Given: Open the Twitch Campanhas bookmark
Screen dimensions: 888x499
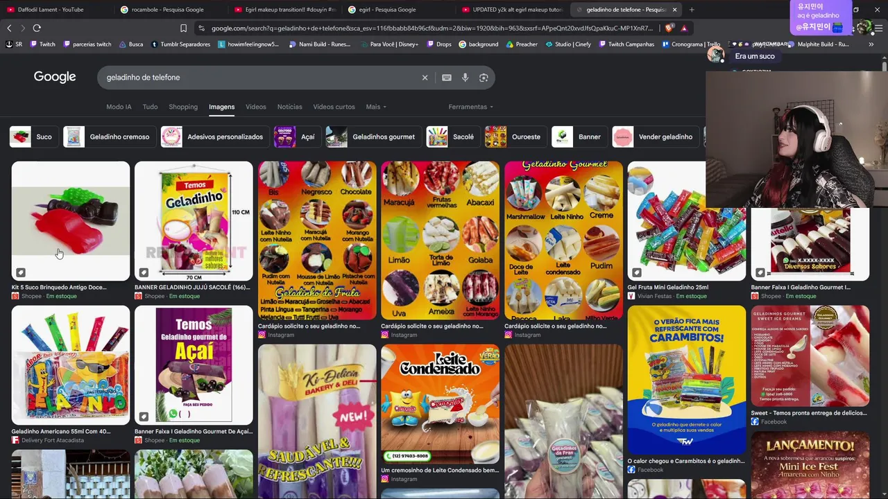Looking at the screenshot, I should (626, 44).
